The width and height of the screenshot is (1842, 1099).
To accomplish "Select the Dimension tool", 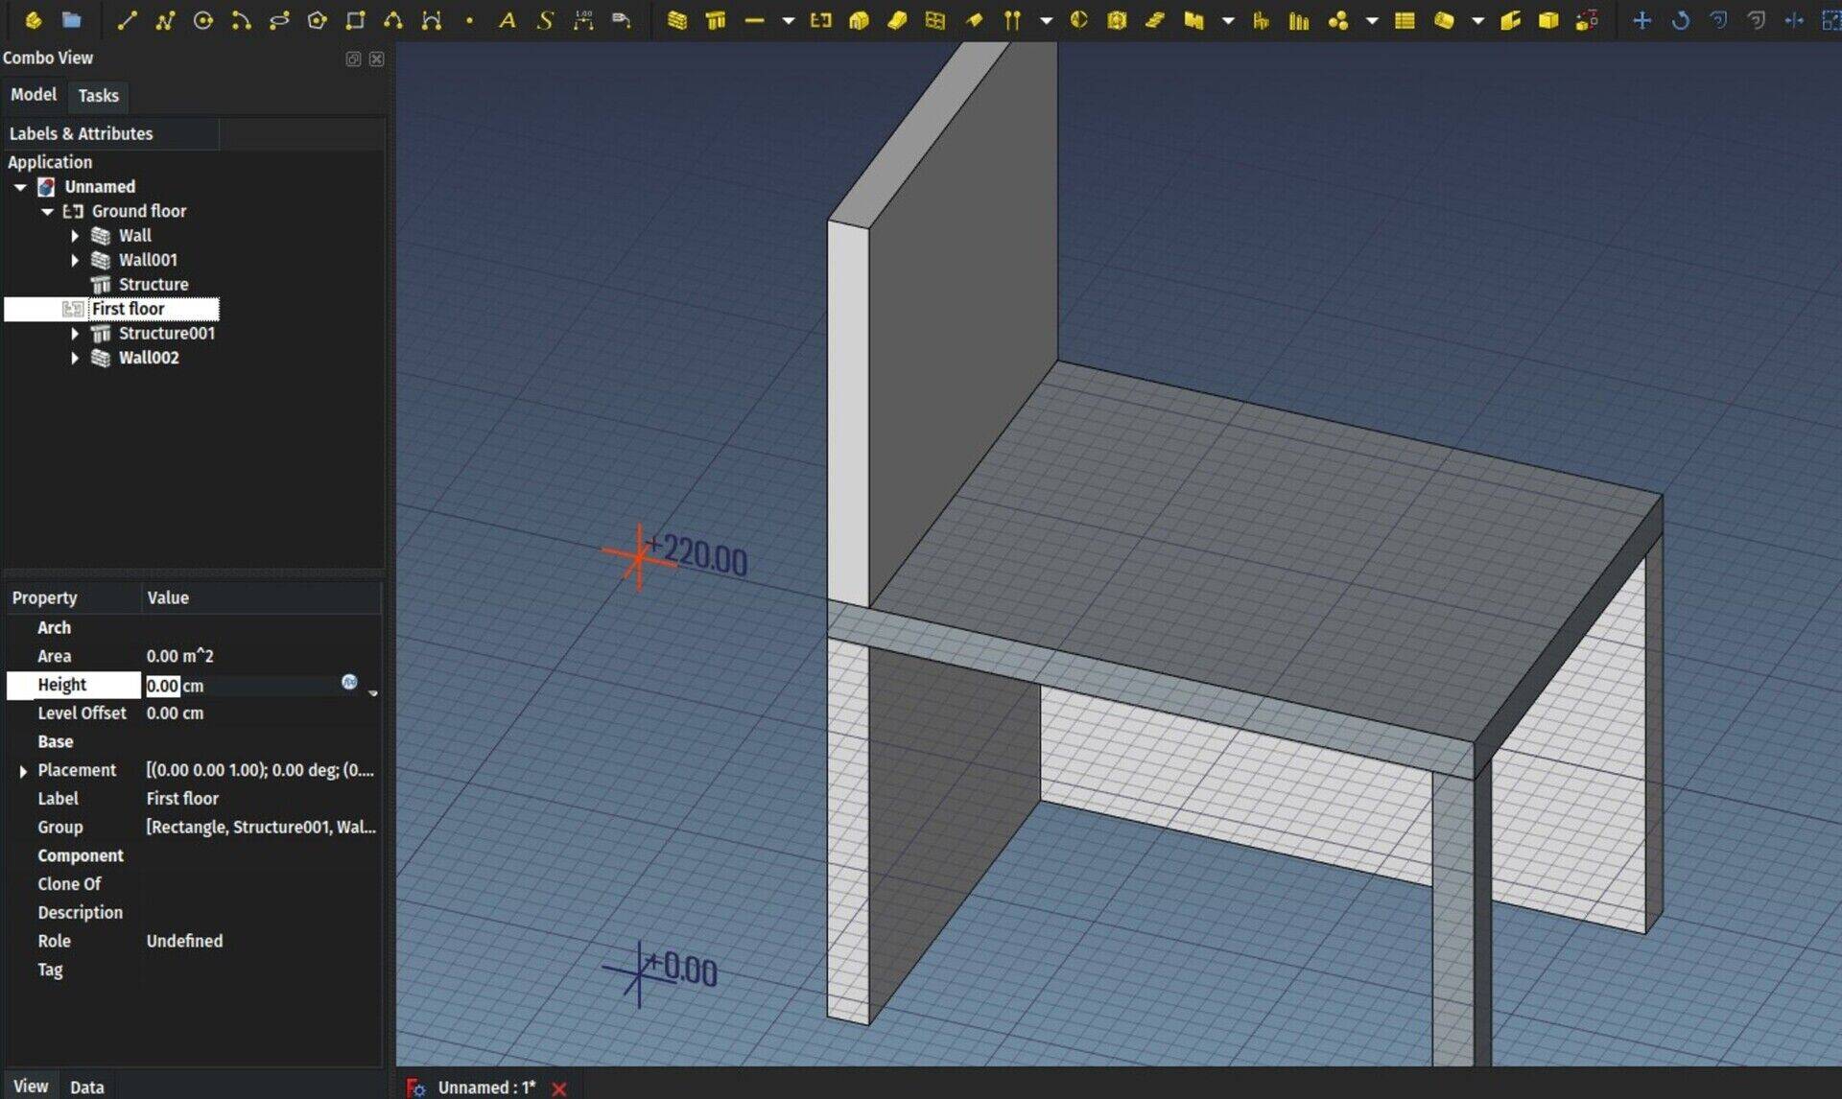I will pyautogui.click(x=583, y=20).
